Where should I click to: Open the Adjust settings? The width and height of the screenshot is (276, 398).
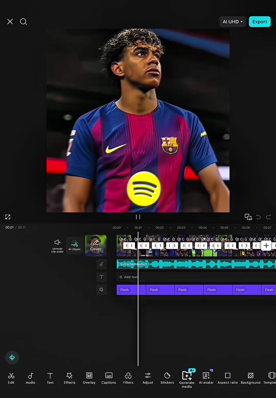tap(148, 378)
